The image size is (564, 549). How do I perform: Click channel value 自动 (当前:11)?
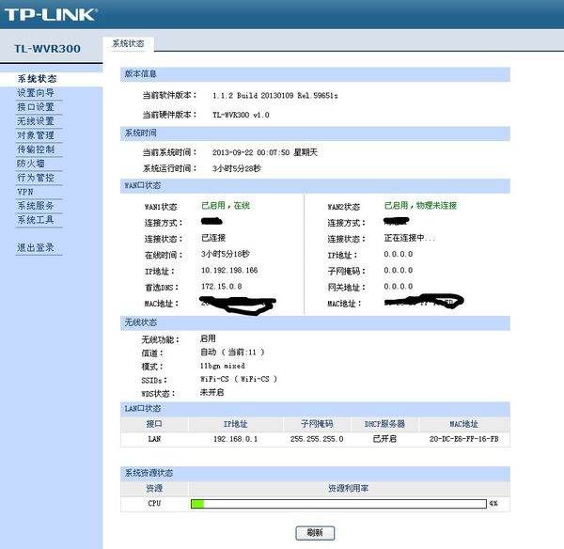pyautogui.click(x=232, y=352)
